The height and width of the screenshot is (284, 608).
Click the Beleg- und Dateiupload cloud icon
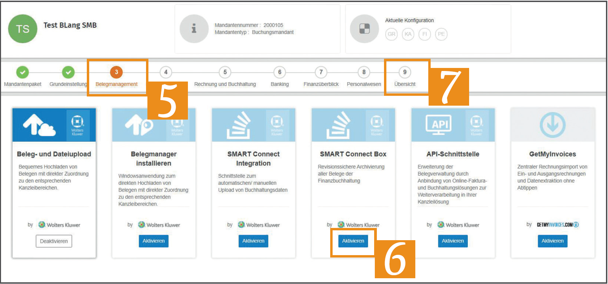tap(39, 125)
